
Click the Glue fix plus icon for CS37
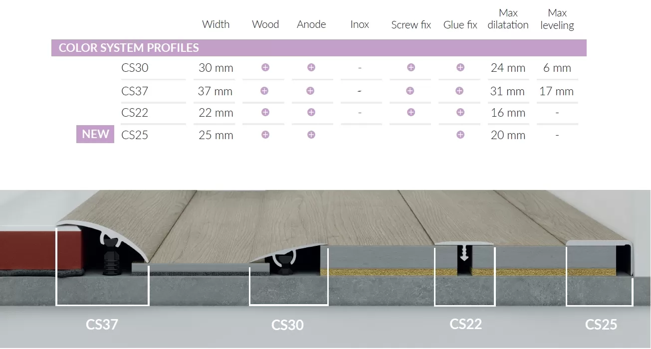(x=459, y=91)
